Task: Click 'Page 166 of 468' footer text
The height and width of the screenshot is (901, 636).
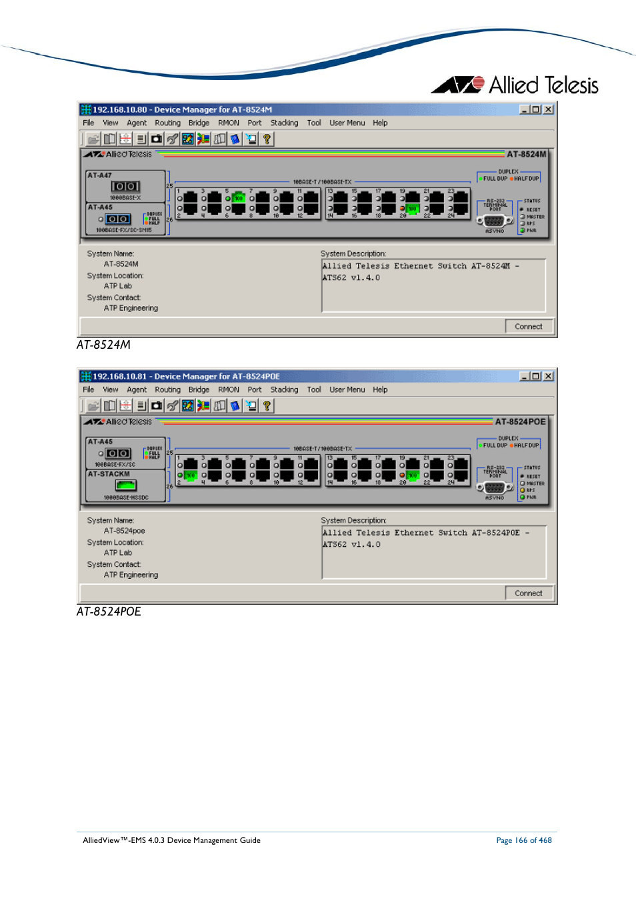Action: pos(524,840)
